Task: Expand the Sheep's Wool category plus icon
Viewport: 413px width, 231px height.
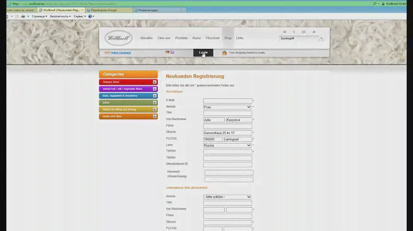Action: pyautogui.click(x=155, y=82)
